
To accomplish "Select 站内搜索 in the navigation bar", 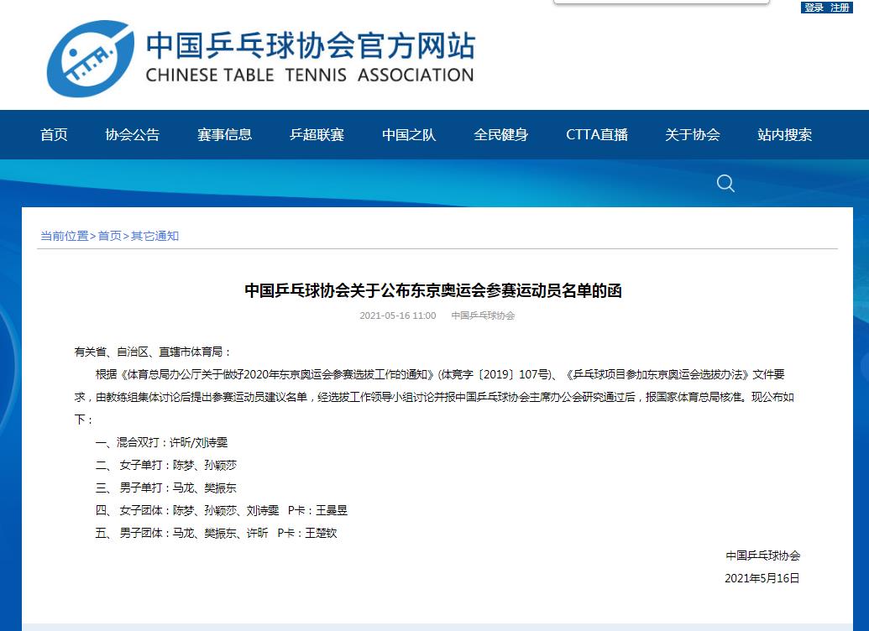I will tap(785, 134).
